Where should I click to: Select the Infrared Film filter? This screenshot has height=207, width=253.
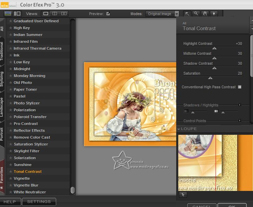[26, 41]
